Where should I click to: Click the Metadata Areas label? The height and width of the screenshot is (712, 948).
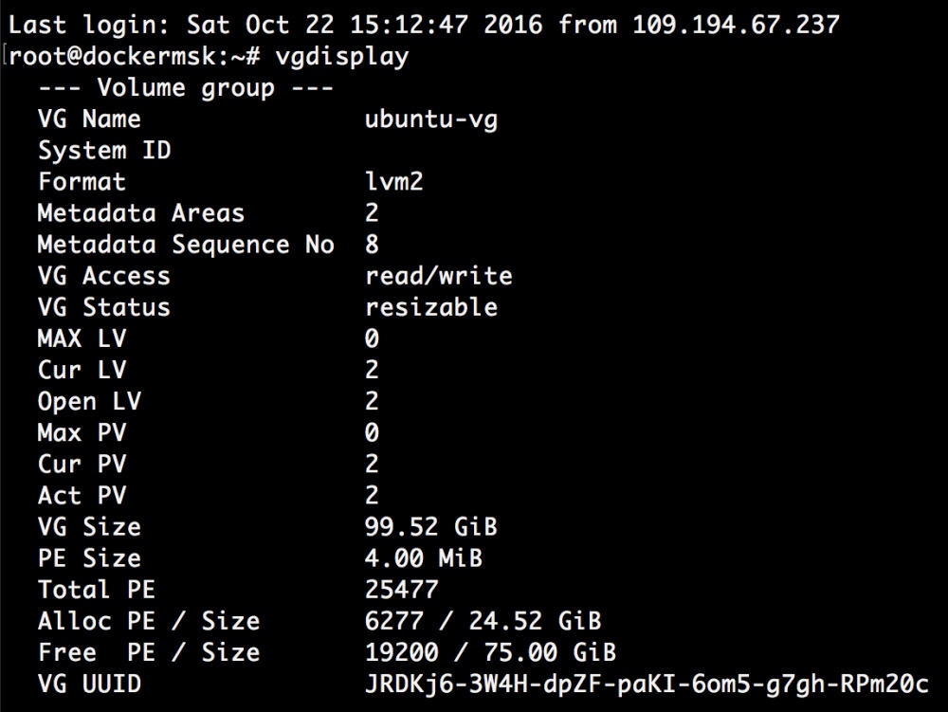(x=140, y=213)
